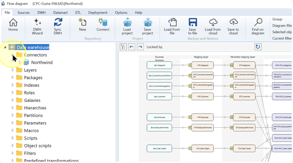Run Sync DWH
293x163 pixels.
(58, 26)
